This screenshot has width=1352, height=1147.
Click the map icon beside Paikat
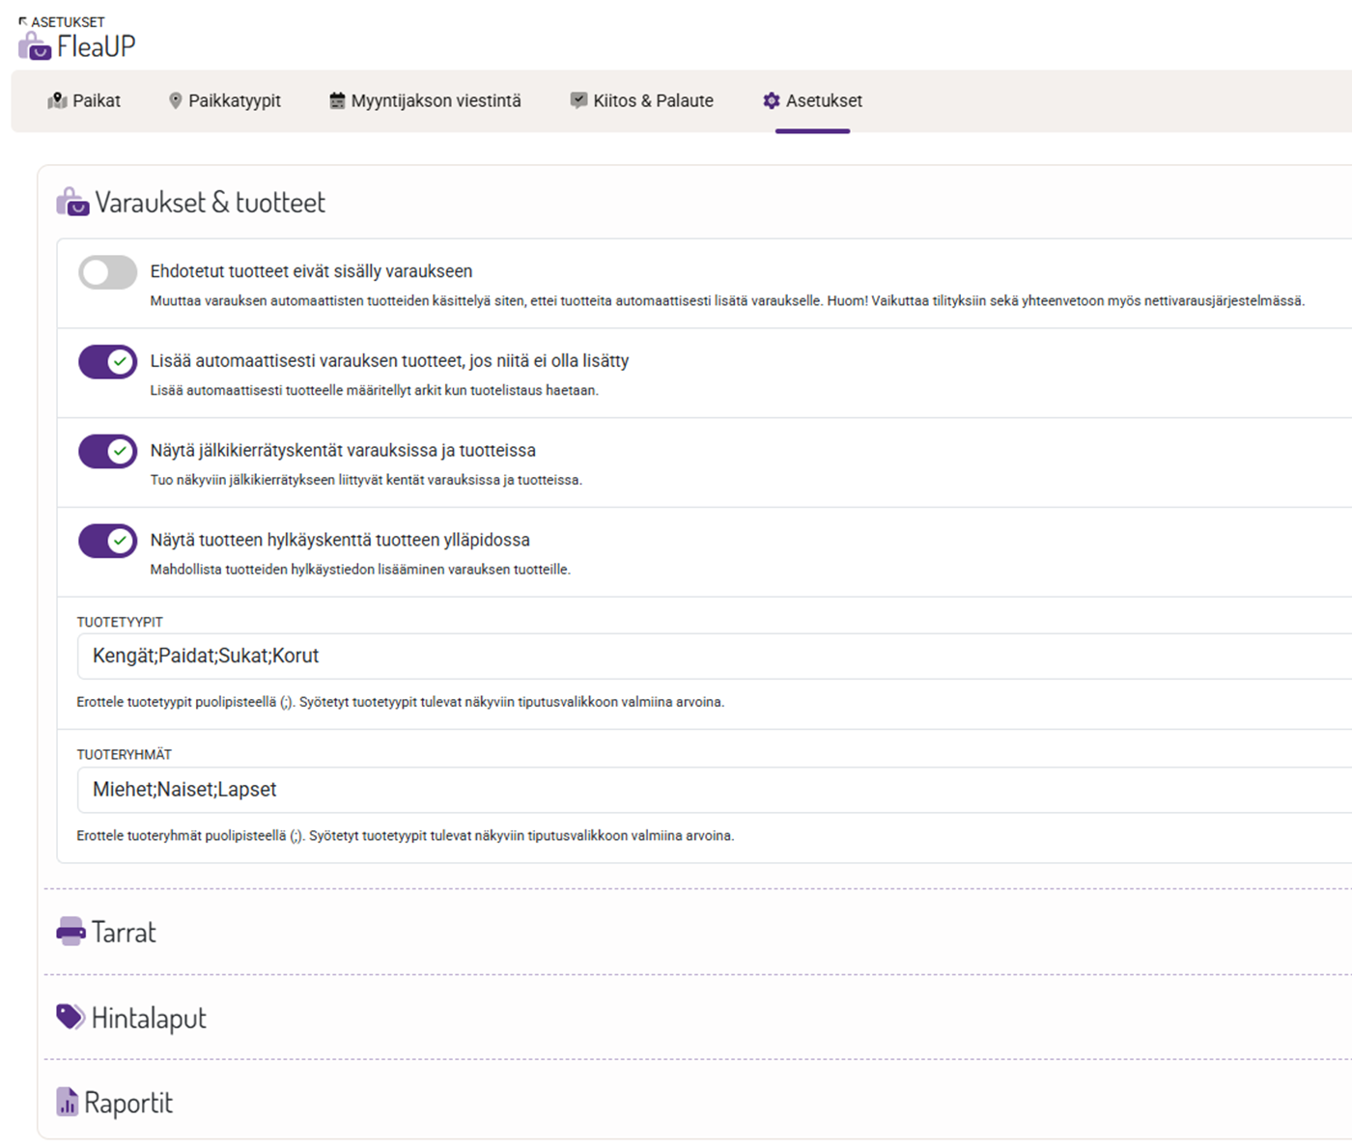(57, 100)
